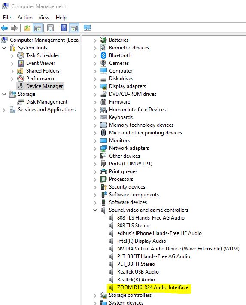
Task: Click the Biometric devices fingerprint icon
Action: pyautogui.click(x=103, y=48)
